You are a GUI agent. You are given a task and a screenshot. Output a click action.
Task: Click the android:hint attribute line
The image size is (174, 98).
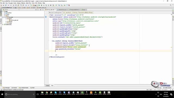[71, 47]
